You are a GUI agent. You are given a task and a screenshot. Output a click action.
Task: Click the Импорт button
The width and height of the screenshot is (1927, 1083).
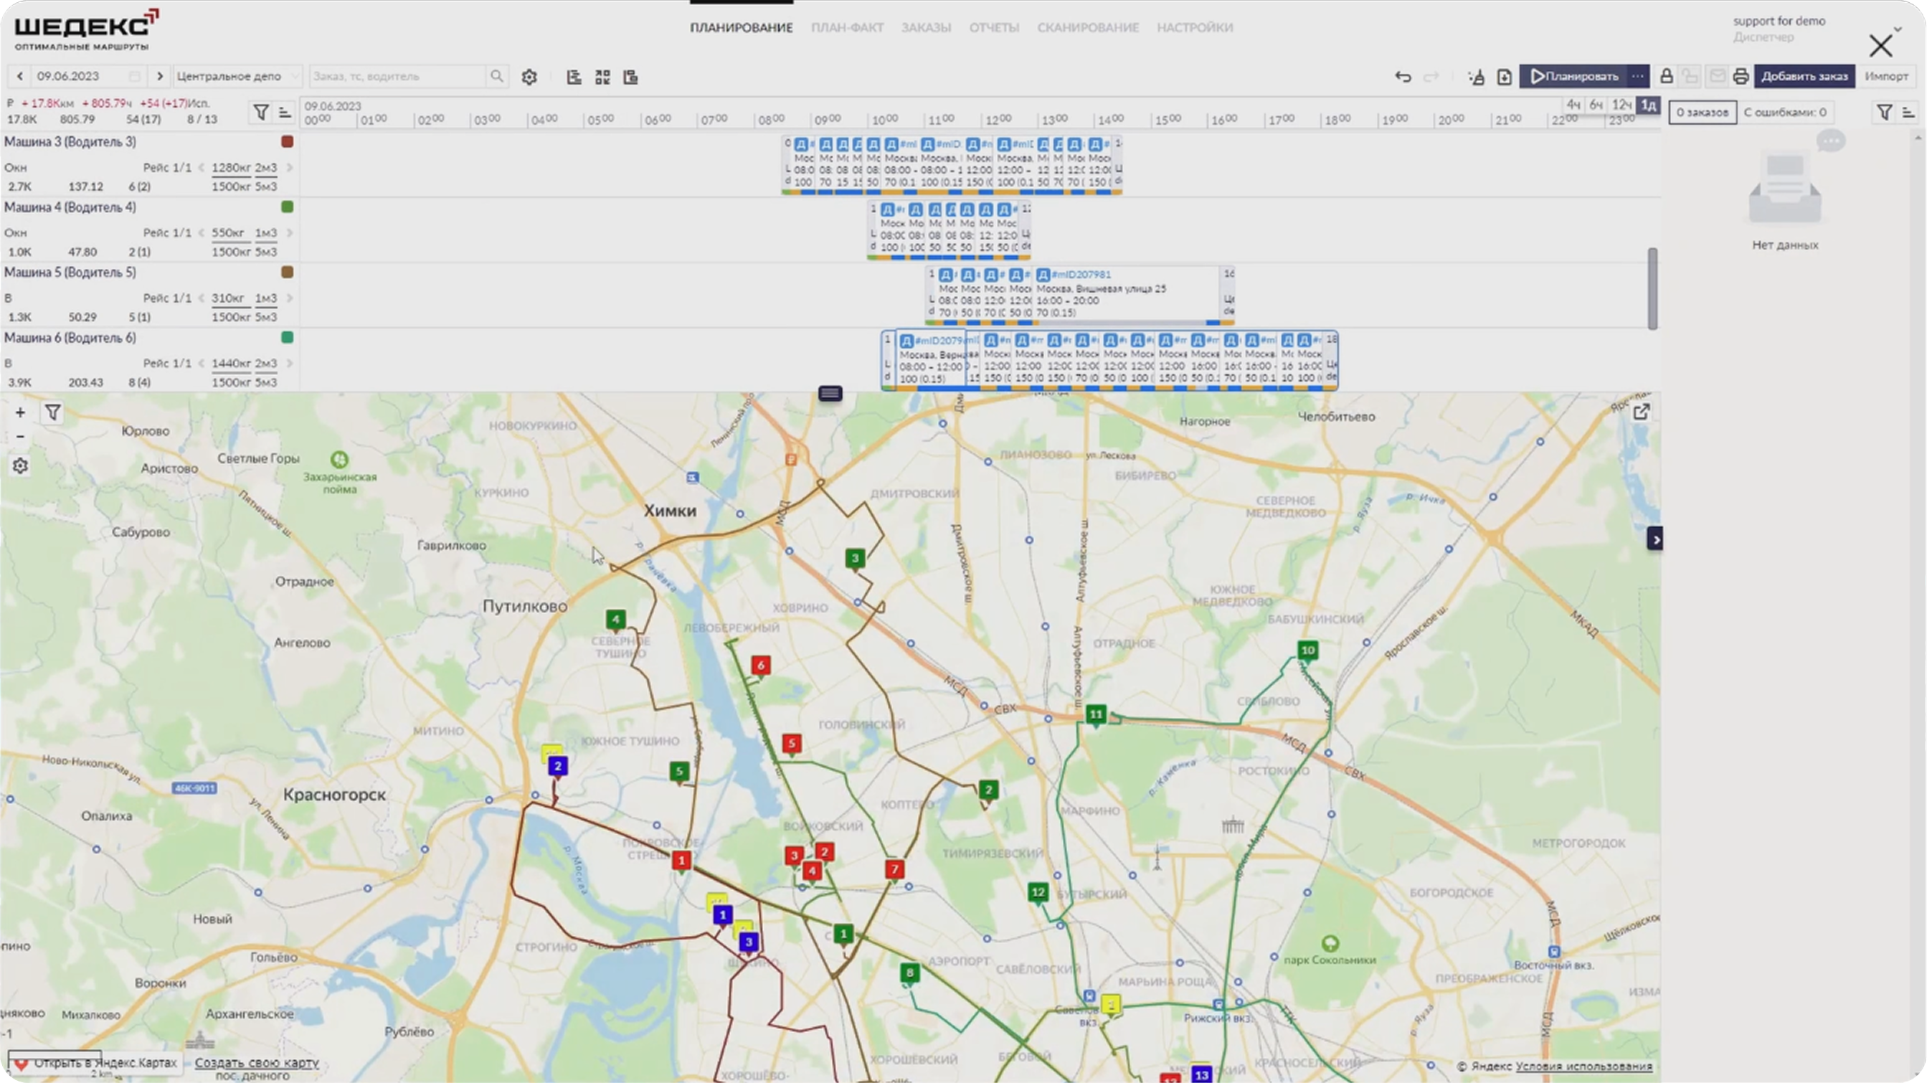tap(1886, 76)
